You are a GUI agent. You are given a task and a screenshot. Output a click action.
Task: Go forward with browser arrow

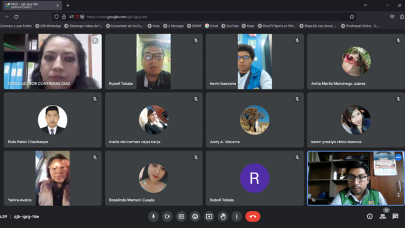[x=7, y=17]
